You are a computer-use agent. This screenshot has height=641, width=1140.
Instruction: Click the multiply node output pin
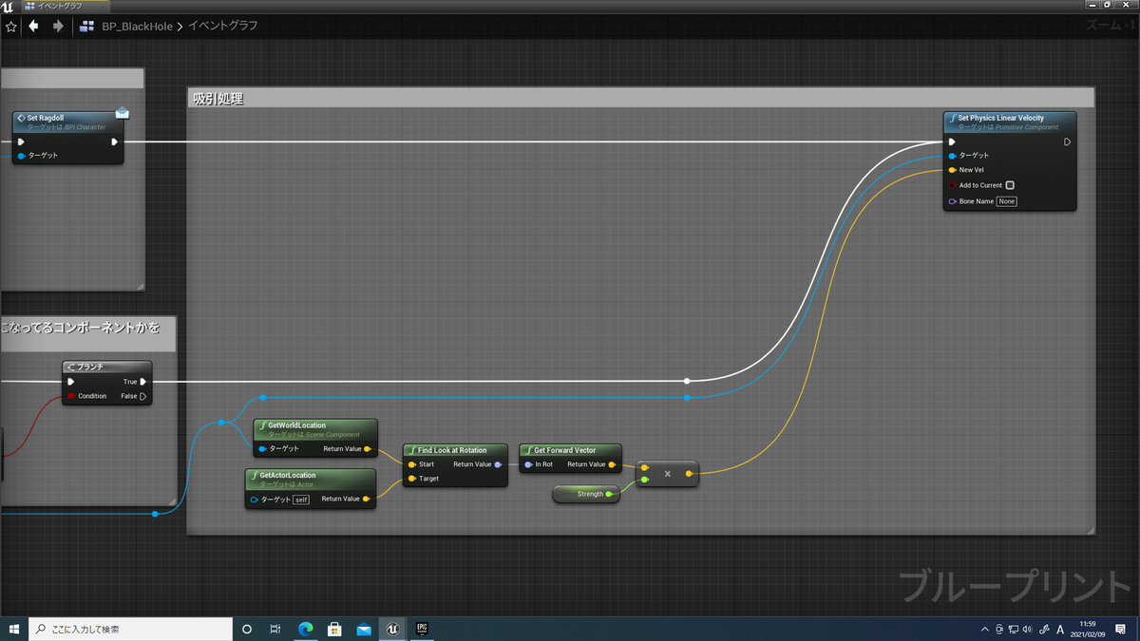coord(690,473)
